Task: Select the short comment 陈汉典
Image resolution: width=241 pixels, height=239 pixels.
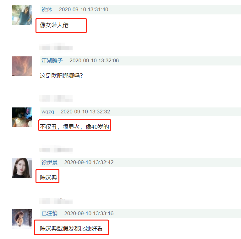Action: pos(48,178)
